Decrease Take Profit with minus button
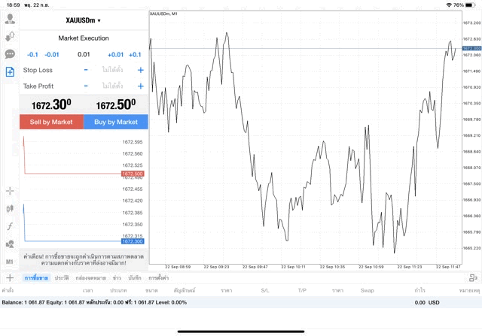482x336 pixels. (86, 86)
